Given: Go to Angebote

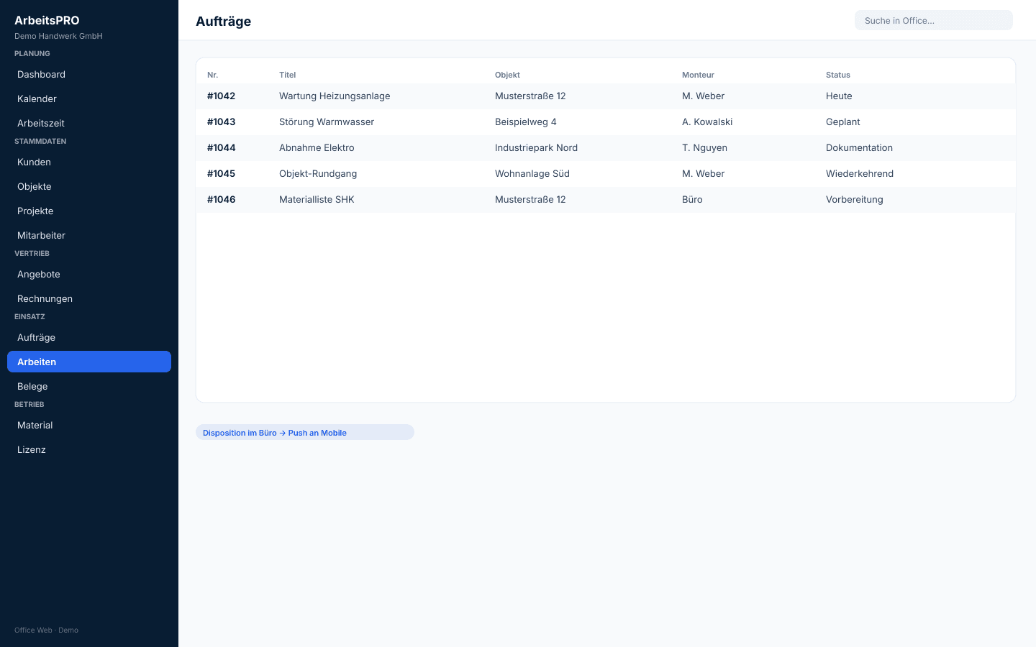Looking at the screenshot, I should (x=89, y=274).
